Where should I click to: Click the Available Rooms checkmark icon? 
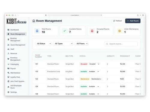coord(64,31)
